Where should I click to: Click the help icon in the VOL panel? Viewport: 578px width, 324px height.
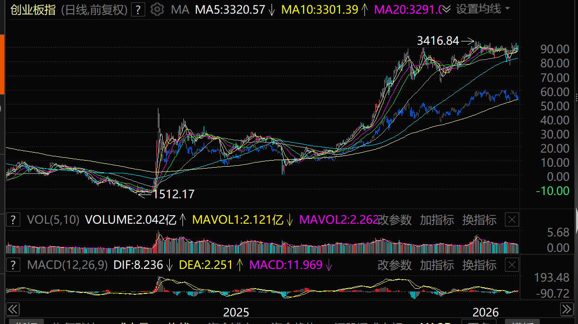click(x=13, y=219)
